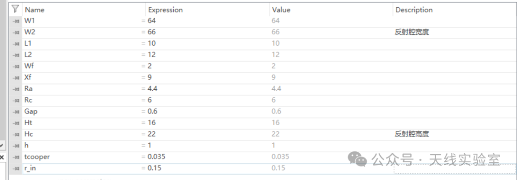The width and height of the screenshot is (517, 180).
Task: Edit the Expression field of L1
Action: pos(208,43)
